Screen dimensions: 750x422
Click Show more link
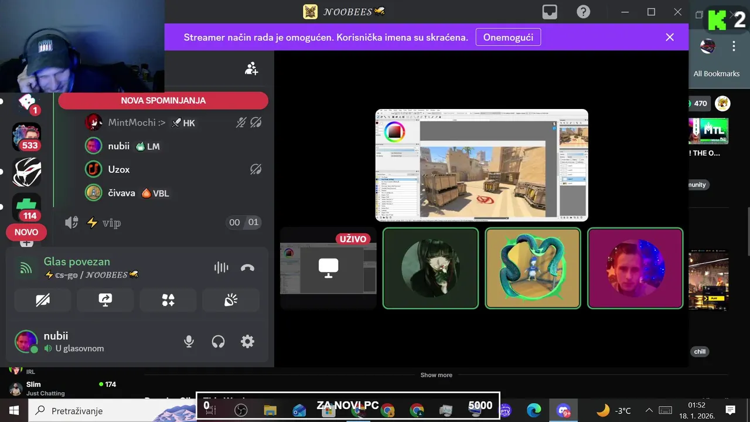click(x=437, y=375)
